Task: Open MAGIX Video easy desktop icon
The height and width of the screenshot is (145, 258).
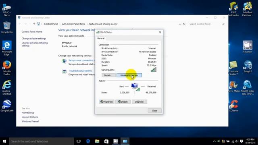Action: [248, 87]
